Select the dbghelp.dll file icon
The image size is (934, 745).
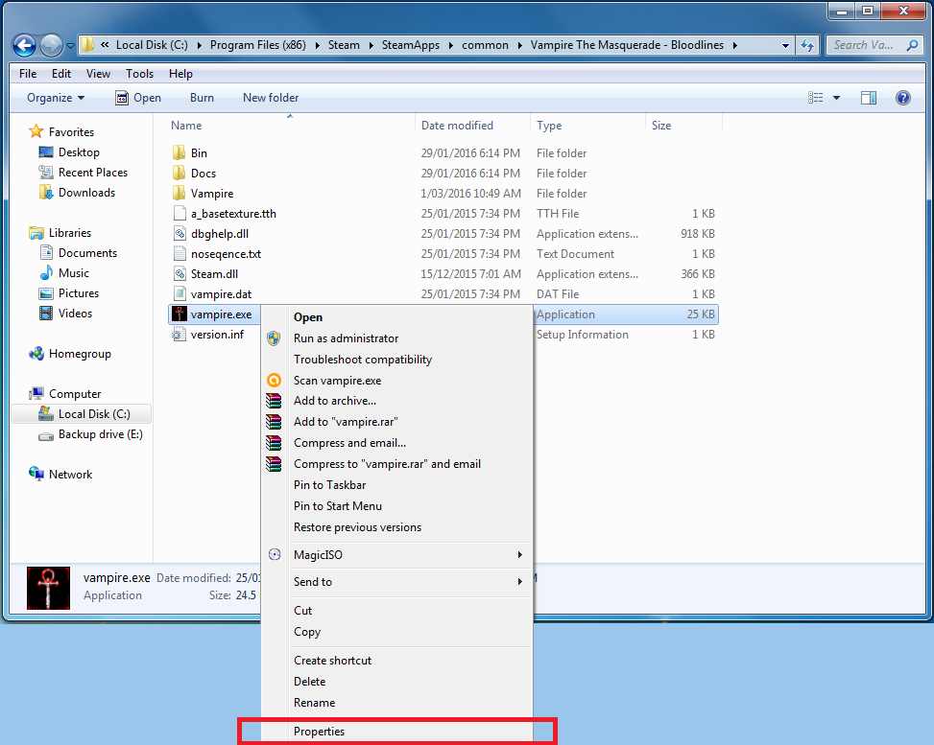pyautogui.click(x=180, y=234)
